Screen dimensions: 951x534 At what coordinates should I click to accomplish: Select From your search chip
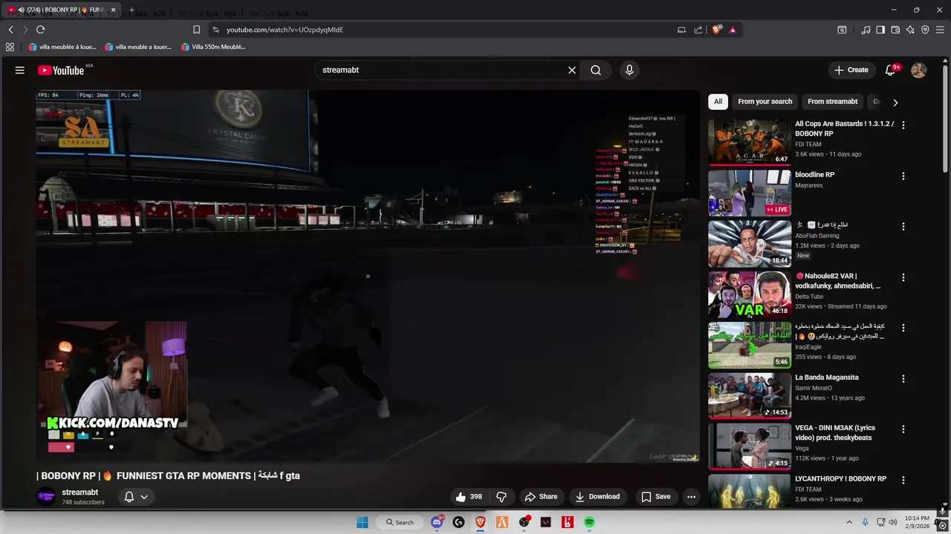pos(765,102)
